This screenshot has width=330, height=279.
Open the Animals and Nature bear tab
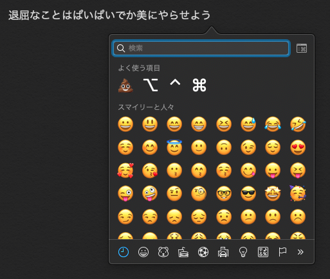tap(163, 252)
